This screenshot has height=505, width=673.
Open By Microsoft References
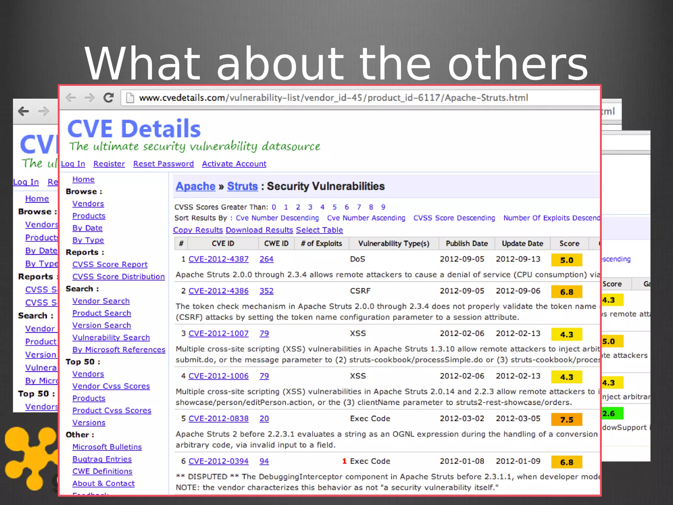coord(119,350)
